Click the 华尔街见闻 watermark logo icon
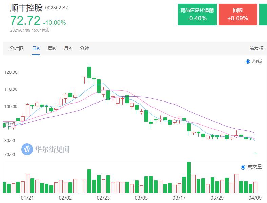This screenshot has width=267, height=203. (27, 149)
